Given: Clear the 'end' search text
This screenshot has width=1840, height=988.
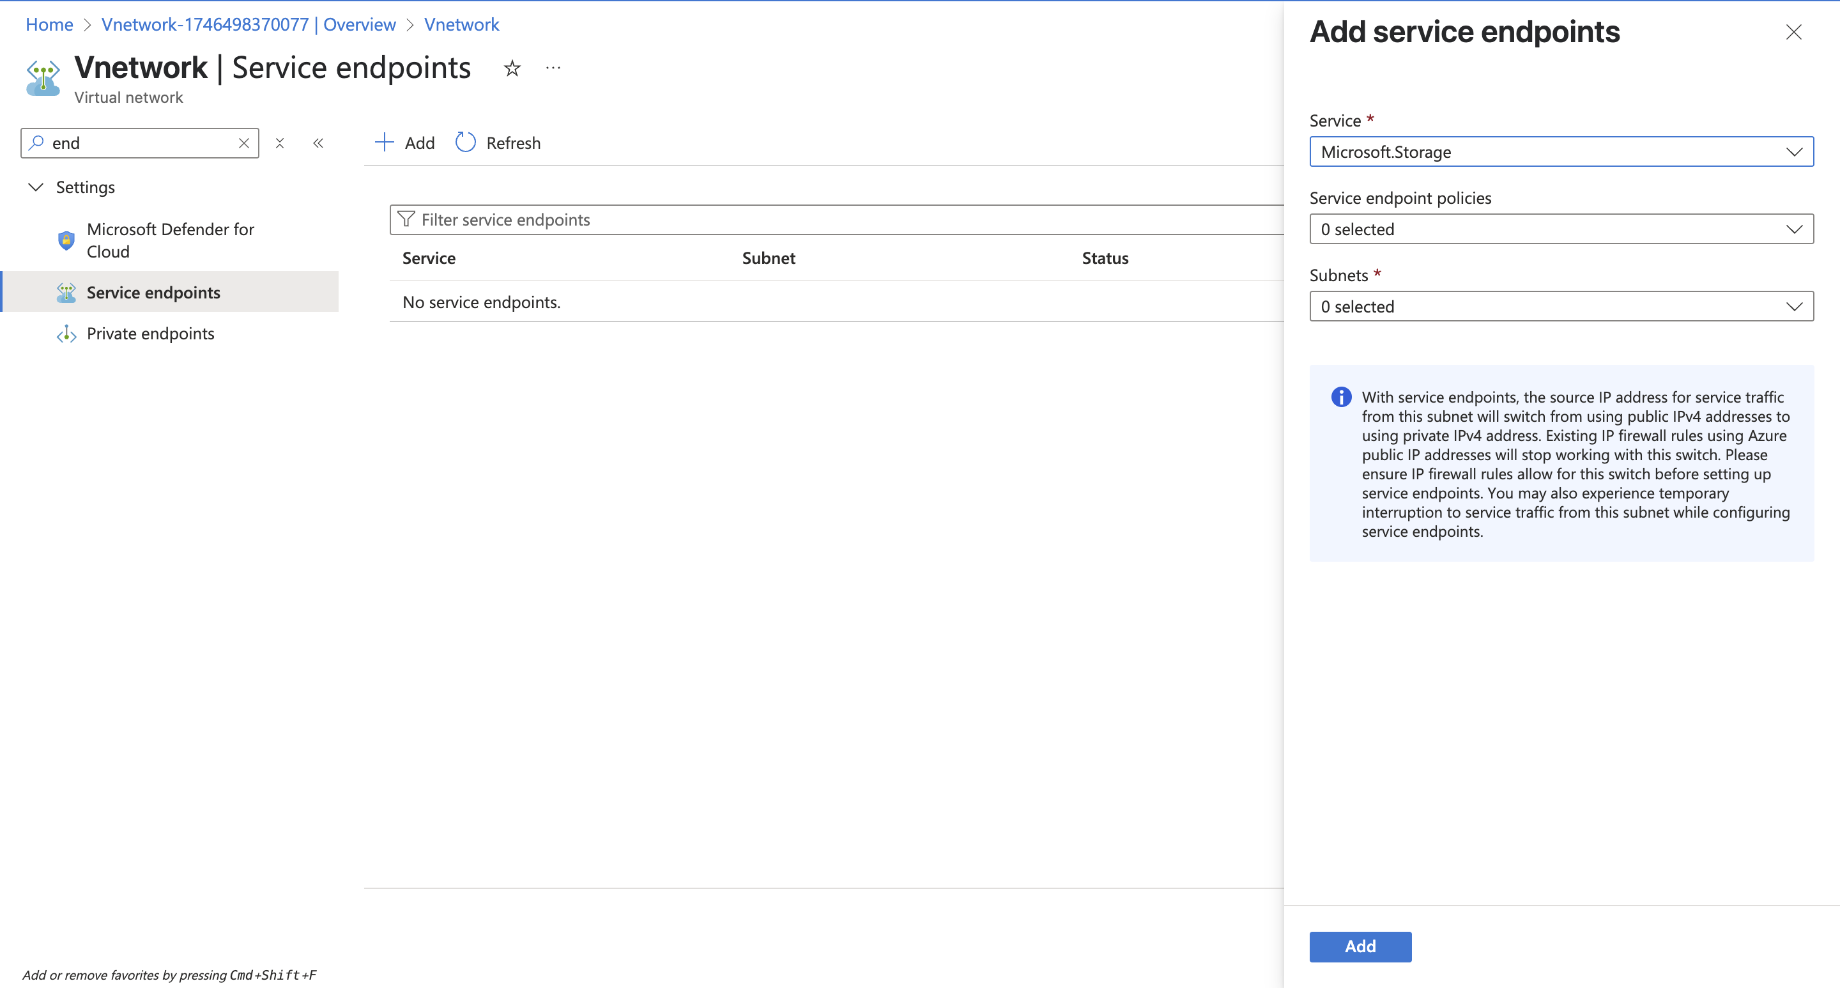Looking at the screenshot, I should click(x=243, y=143).
